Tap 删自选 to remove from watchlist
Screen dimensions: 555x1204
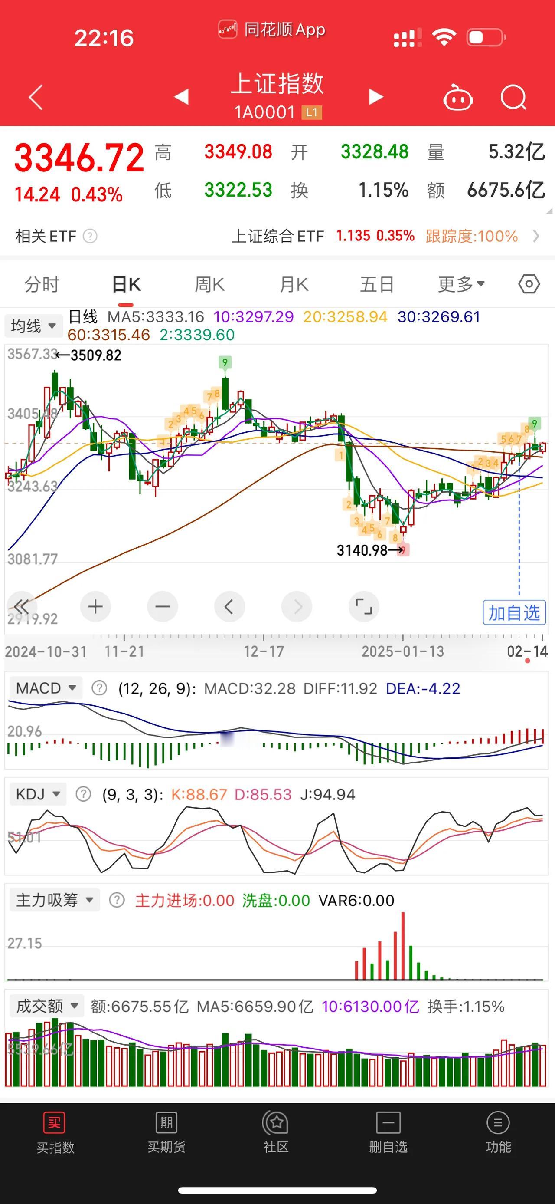[x=388, y=1133]
